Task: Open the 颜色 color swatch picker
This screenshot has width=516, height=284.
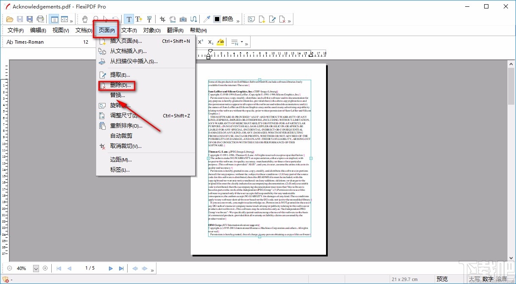Action: 217,19
